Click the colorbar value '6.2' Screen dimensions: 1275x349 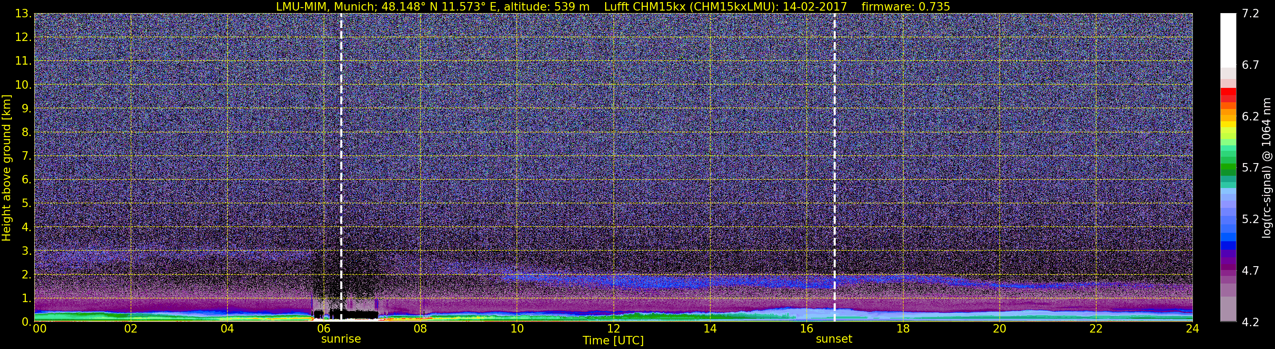click(x=1250, y=116)
